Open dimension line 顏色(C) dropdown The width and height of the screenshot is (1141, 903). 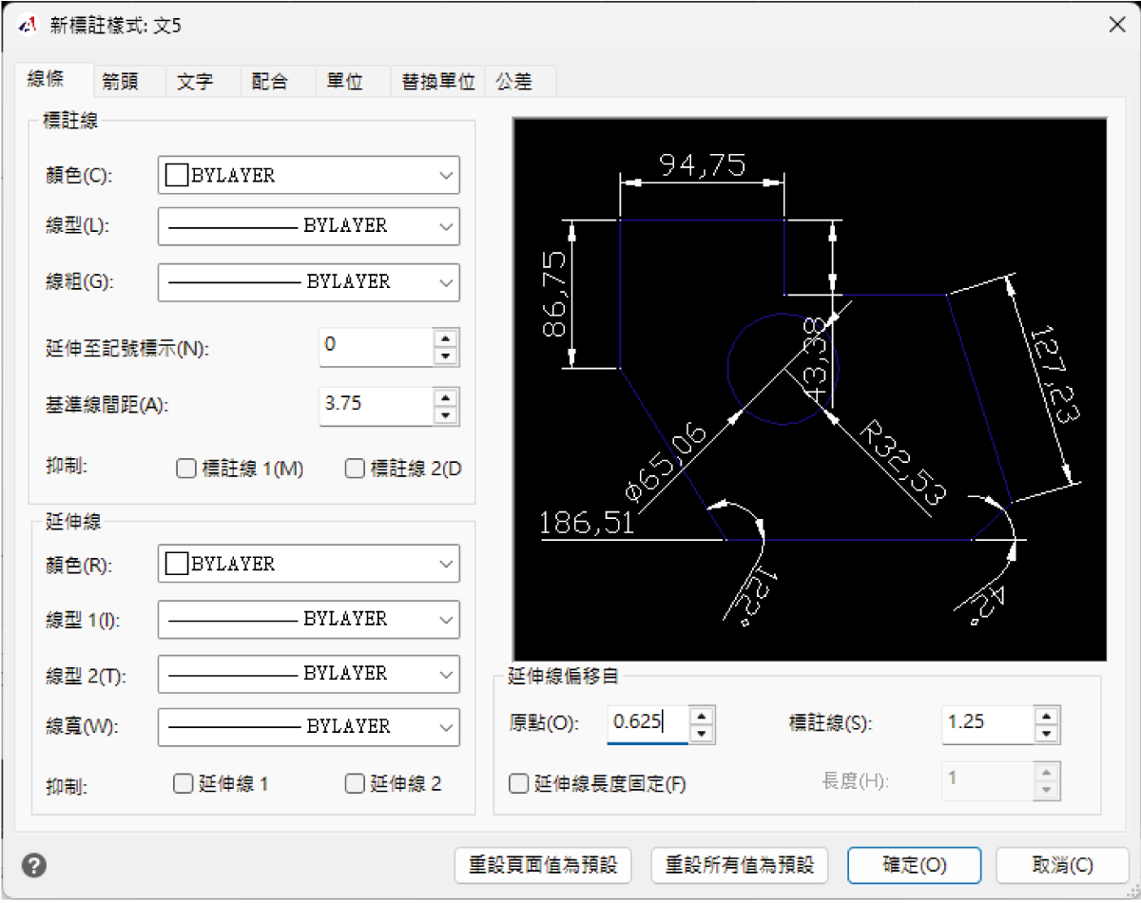tap(309, 175)
